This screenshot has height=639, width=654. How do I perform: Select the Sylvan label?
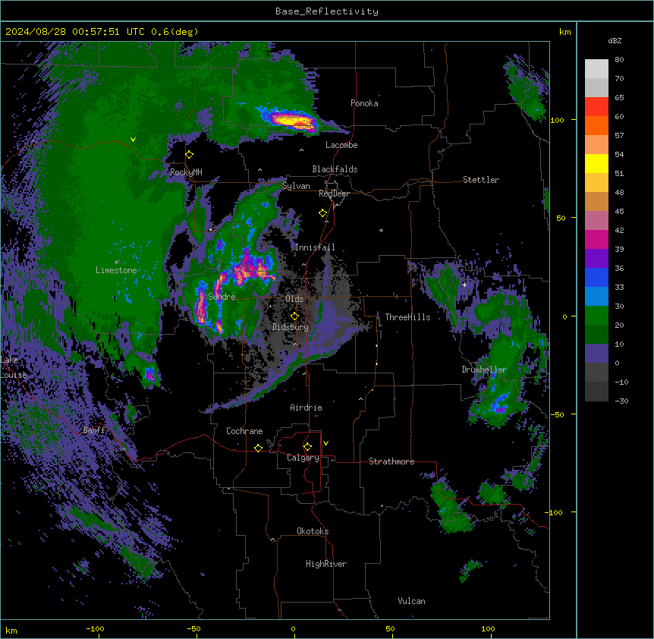coord(296,186)
